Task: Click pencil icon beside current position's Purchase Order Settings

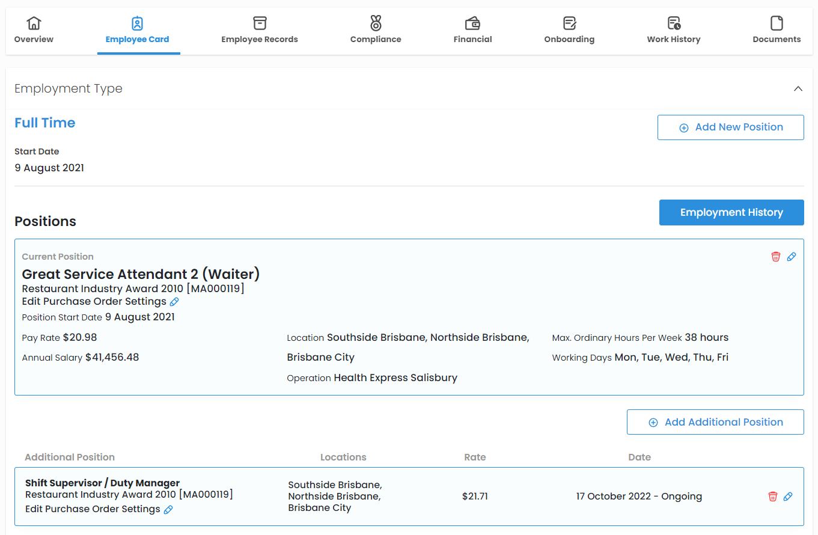Action: (x=174, y=302)
